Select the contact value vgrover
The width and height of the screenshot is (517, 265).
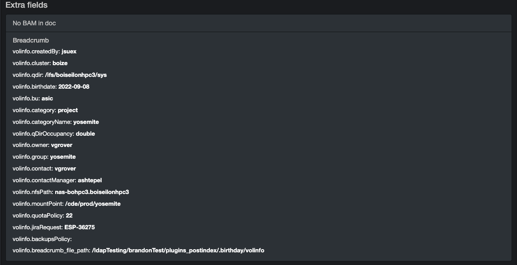[x=65, y=168]
